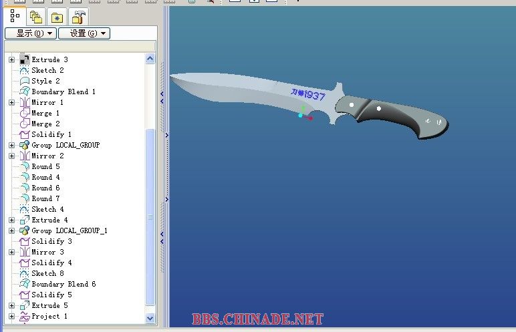Click the Solidify 4 icon

24,263
